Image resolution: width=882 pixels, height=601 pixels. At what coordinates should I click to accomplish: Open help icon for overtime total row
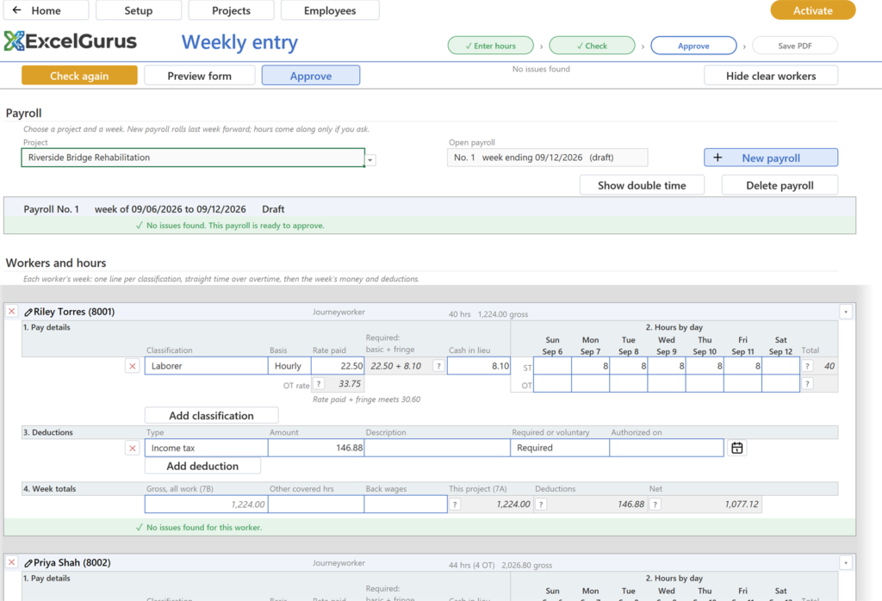[x=807, y=384]
